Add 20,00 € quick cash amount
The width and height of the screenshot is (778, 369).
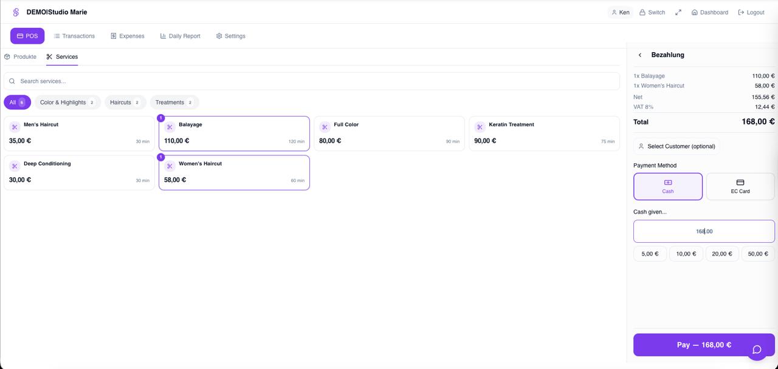(x=722, y=254)
